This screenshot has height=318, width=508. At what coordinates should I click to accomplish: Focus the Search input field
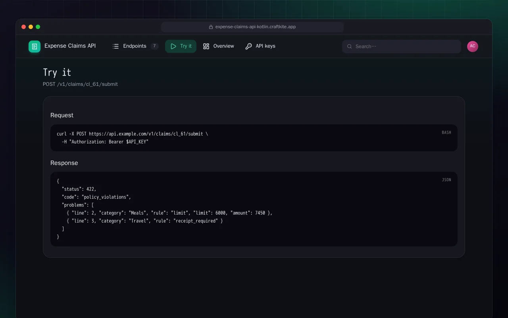click(402, 47)
